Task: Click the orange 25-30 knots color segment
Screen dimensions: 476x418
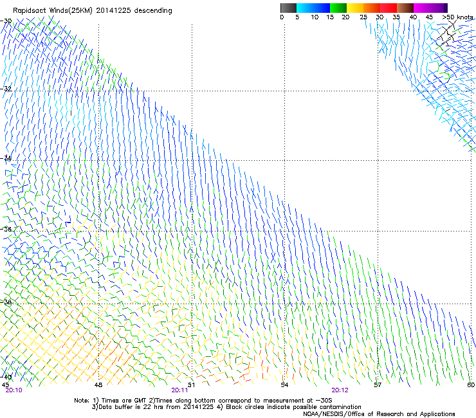Action: 372,8
